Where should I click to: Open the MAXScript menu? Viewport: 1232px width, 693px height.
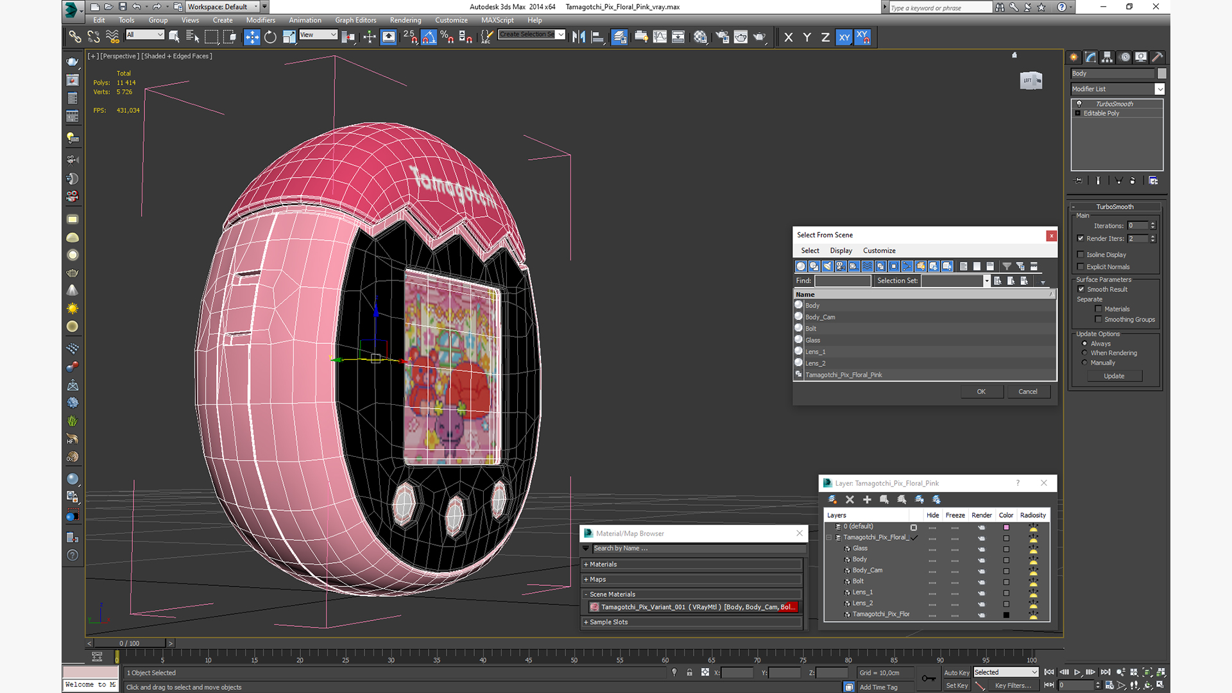[x=497, y=20]
